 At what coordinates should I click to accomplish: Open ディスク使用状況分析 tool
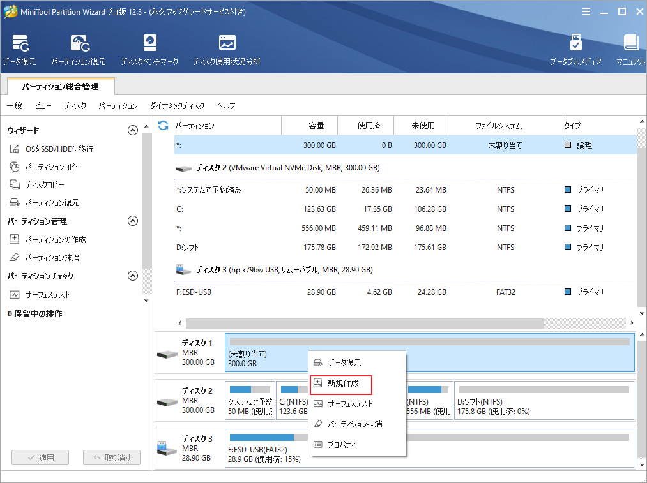point(227,50)
